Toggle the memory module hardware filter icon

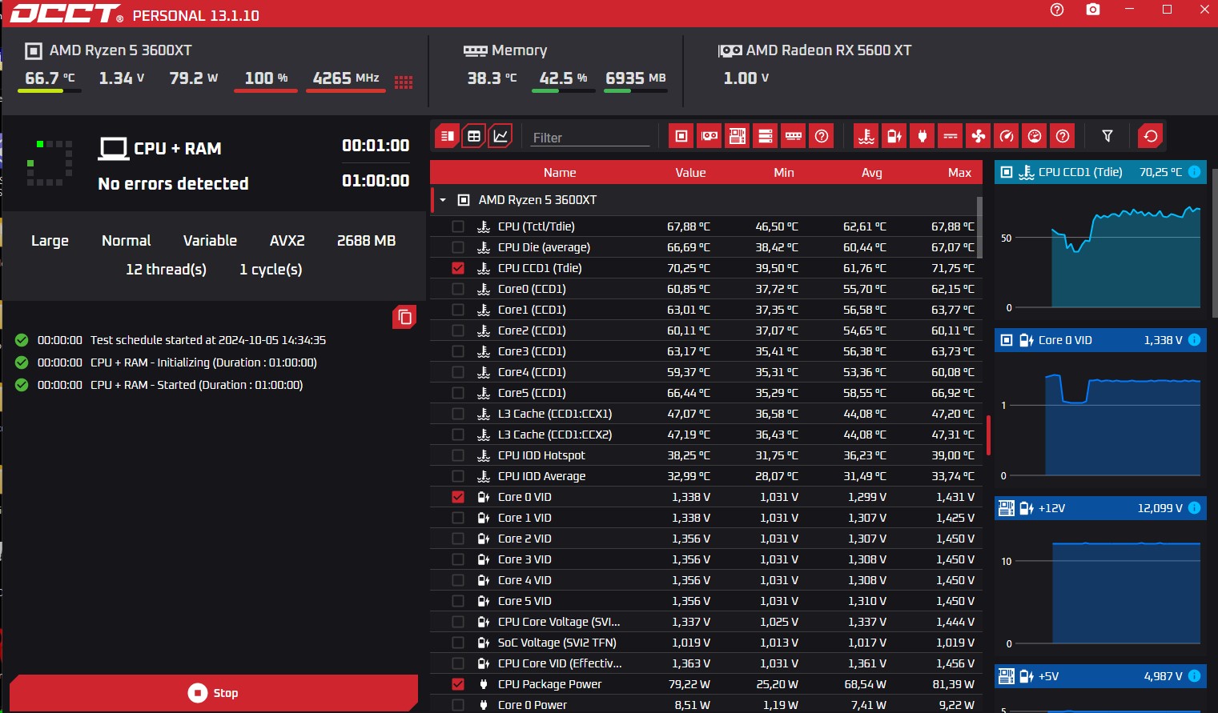794,136
